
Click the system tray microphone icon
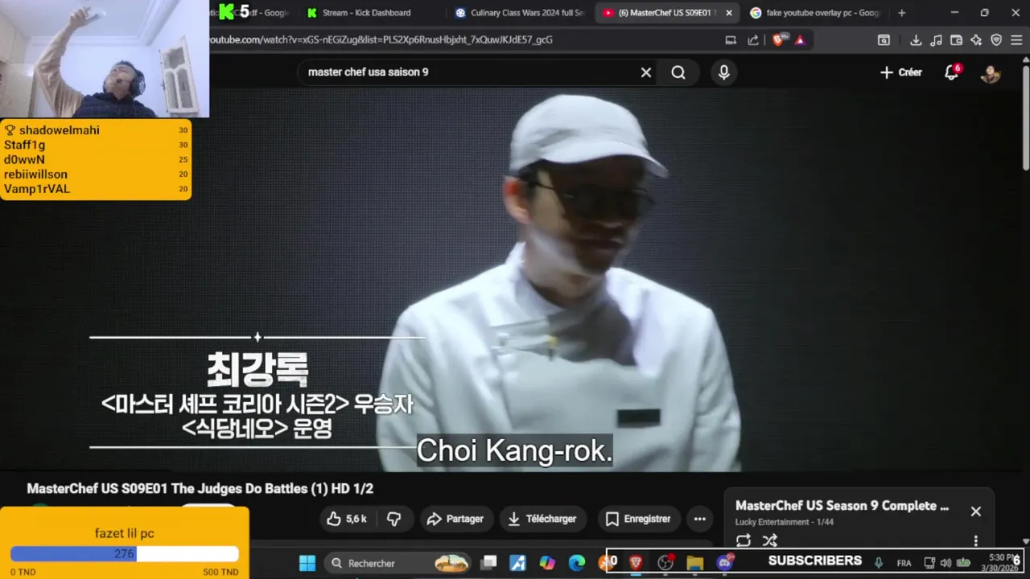[x=879, y=563]
